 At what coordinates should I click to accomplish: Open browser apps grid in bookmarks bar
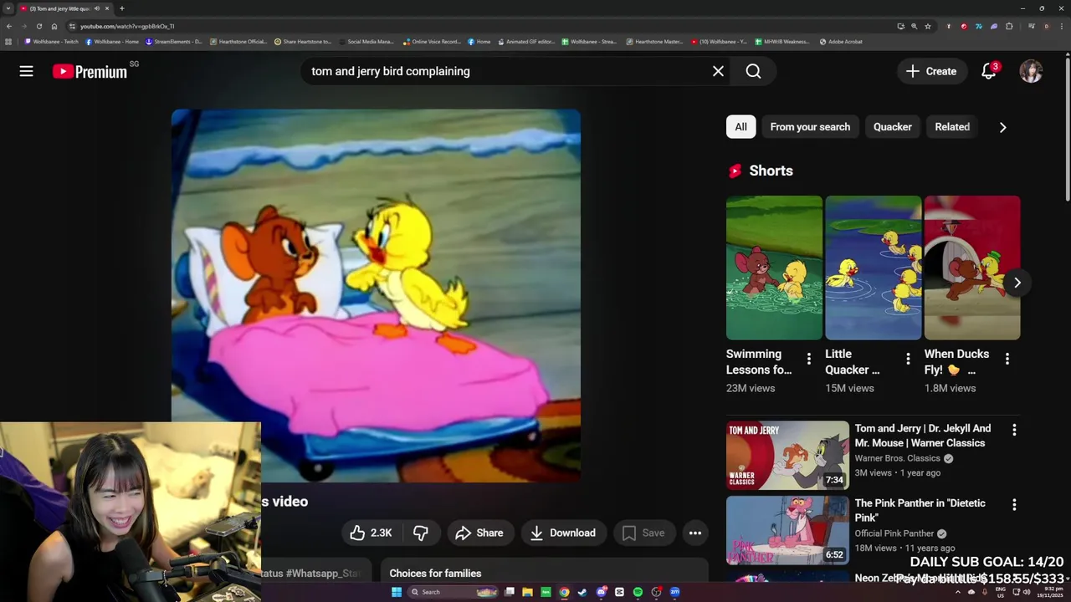pyautogui.click(x=8, y=41)
